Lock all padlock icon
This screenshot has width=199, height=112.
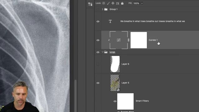(122, 3)
